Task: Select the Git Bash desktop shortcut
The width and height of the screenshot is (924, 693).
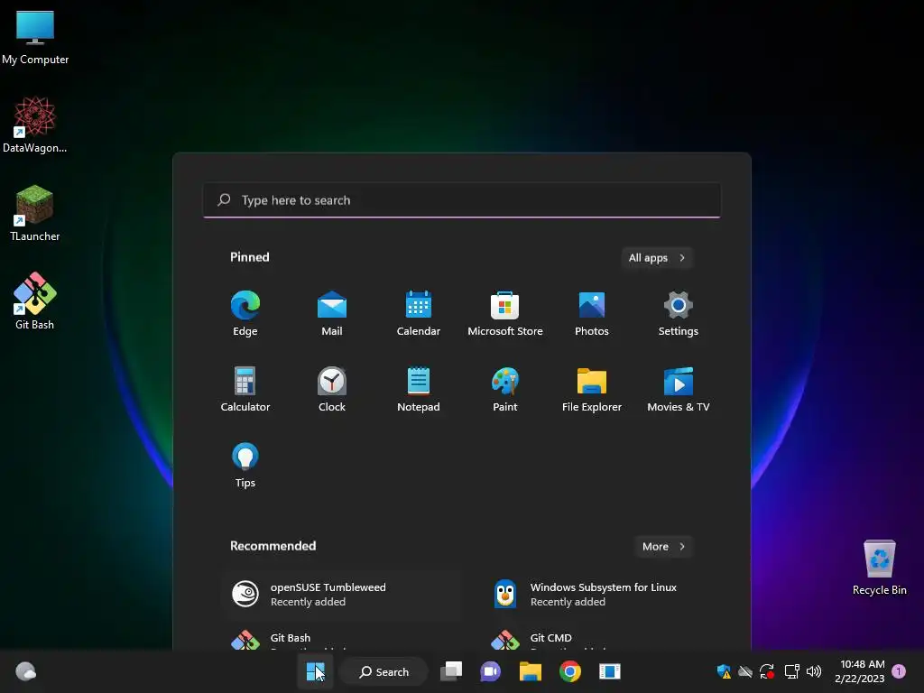Action: [35, 301]
